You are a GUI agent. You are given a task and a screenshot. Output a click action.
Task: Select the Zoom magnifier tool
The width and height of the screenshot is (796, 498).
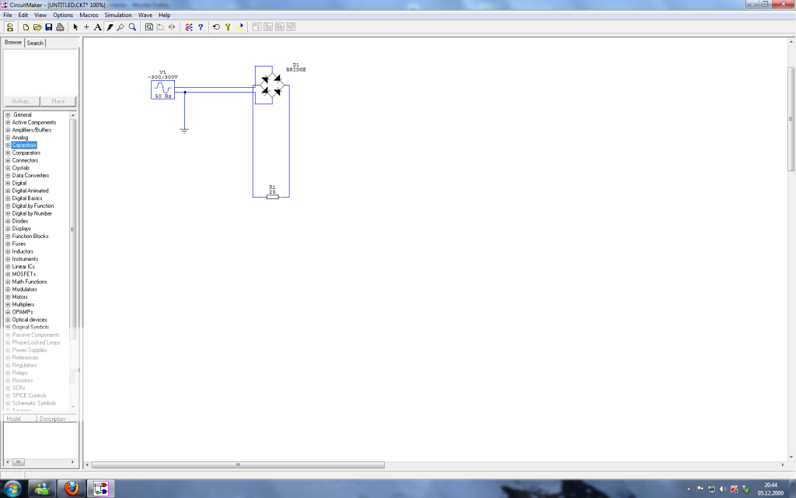[133, 27]
